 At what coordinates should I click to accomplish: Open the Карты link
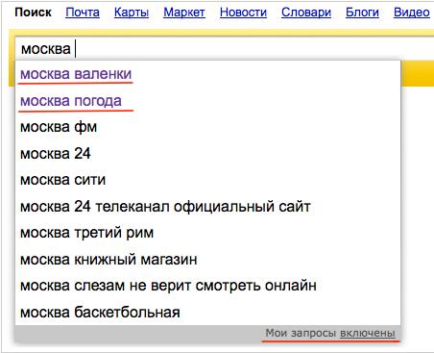132,13
